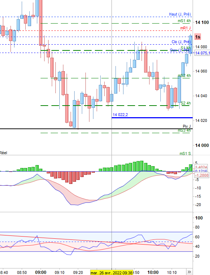Click the 14 000 price axis label
The height and width of the screenshot is (275, 210).
tap(202, 145)
